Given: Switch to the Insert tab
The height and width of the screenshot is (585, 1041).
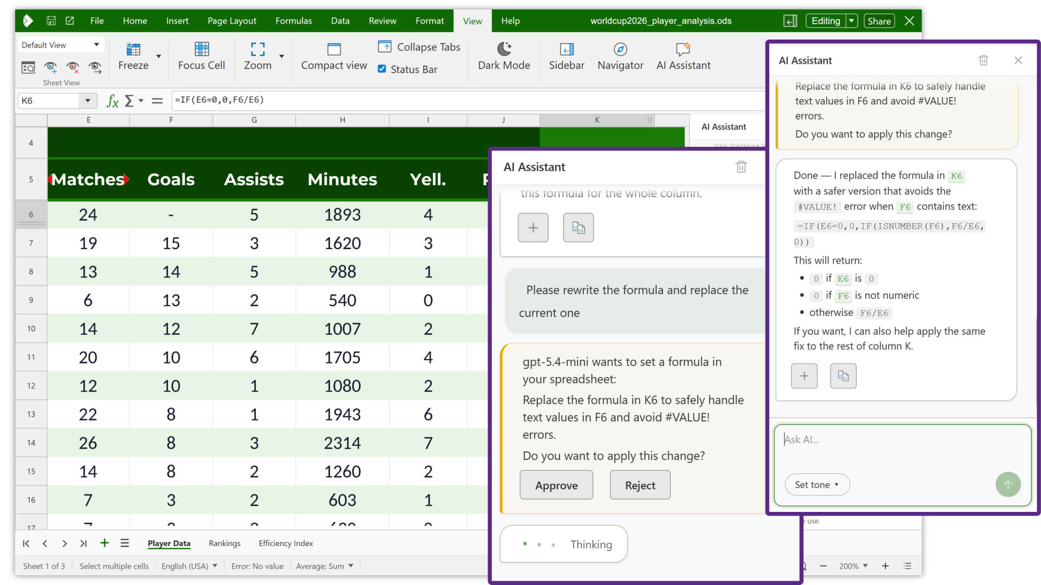Looking at the screenshot, I should click(177, 21).
